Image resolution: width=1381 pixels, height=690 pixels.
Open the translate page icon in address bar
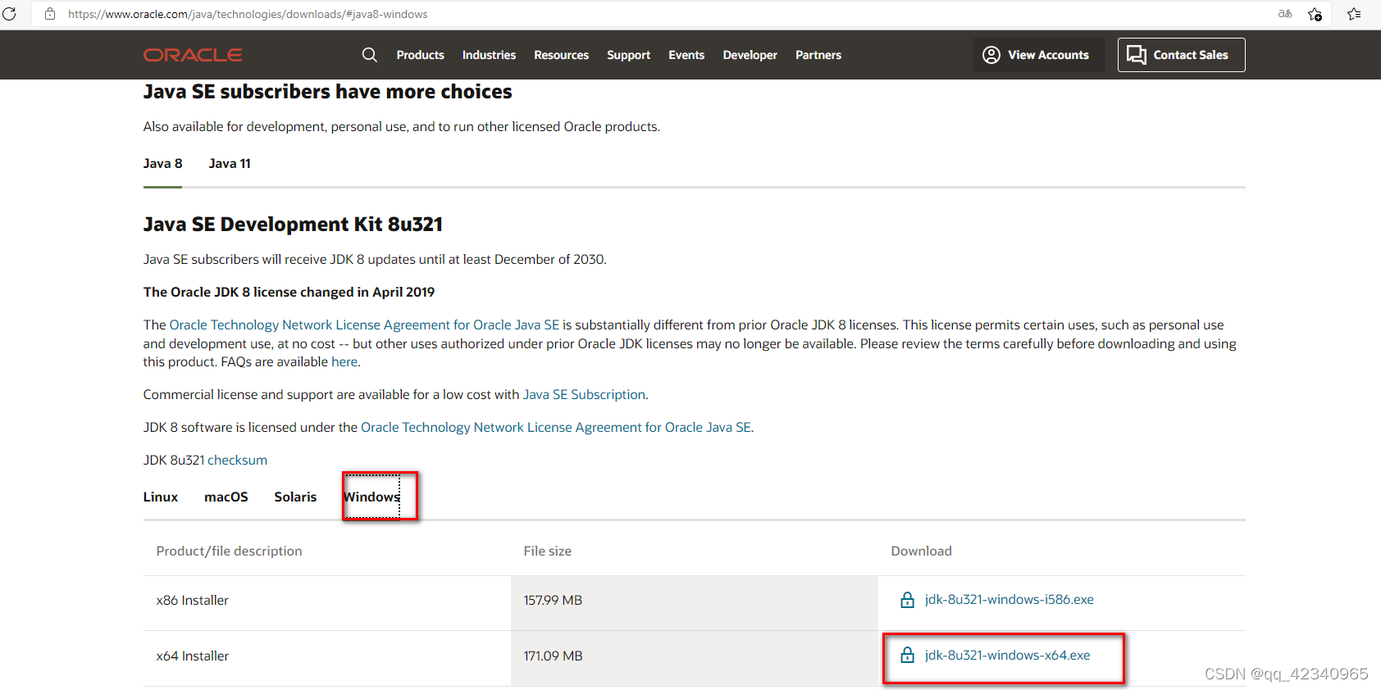(1285, 14)
